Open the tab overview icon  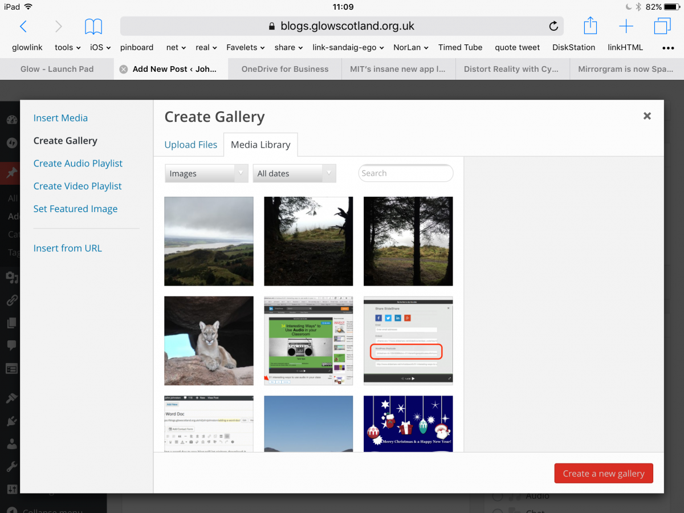point(662,26)
